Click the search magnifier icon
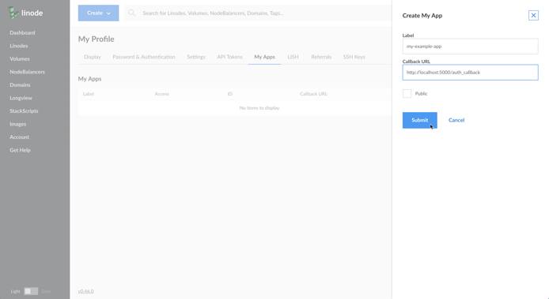This screenshot has width=549, height=299. tap(131, 13)
